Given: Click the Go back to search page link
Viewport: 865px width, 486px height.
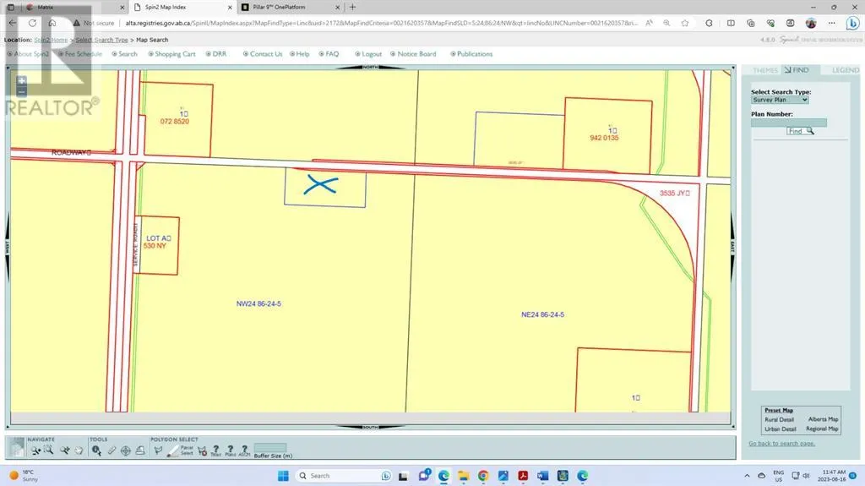Looking at the screenshot, I should point(781,444).
